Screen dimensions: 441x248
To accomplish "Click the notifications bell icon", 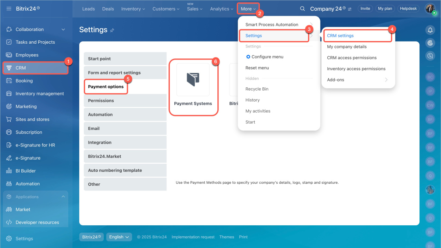I will pos(430,30).
